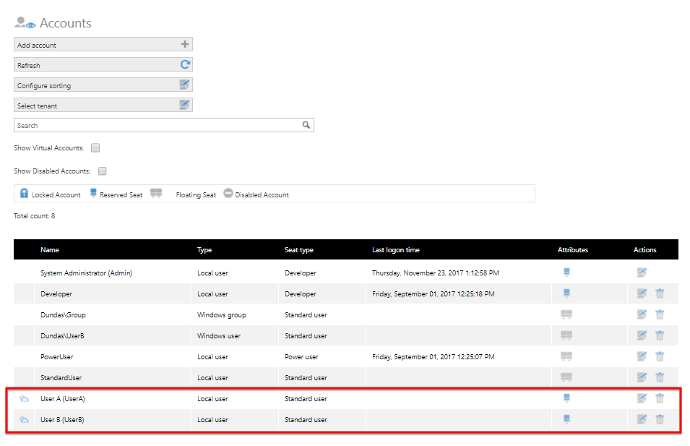
Task: Edit the PowerUser account
Action: point(642,356)
